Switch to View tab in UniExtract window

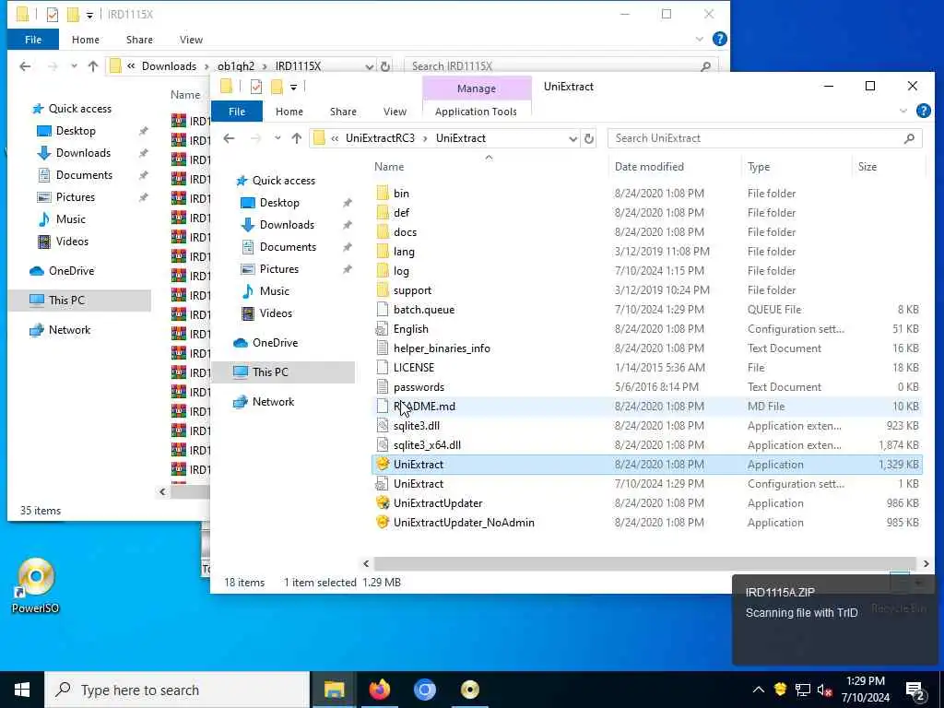coord(395,112)
